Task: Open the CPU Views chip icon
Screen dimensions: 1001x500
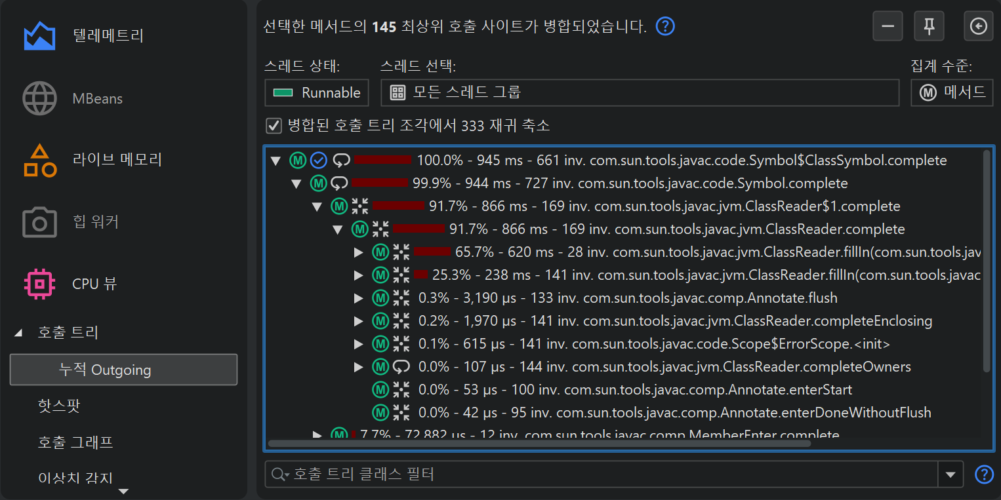Action: pos(39,284)
